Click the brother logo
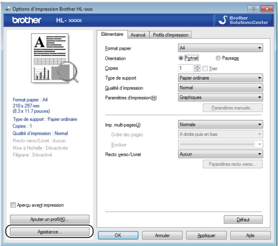278x246 pixels. click(27, 20)
